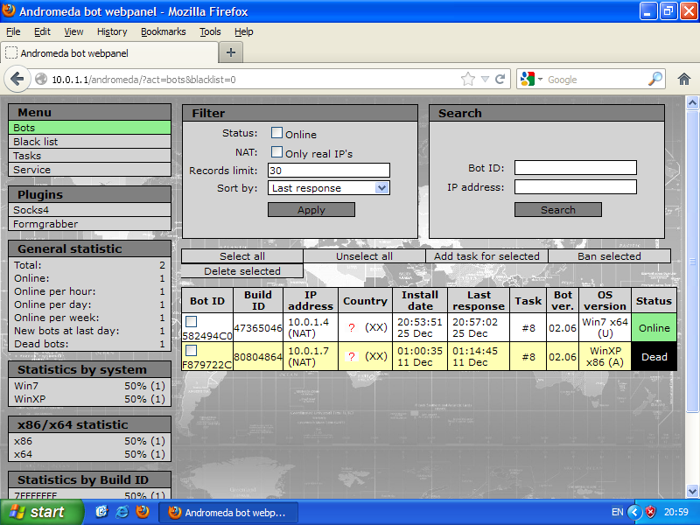Open a new tab with the plus button

click(x=231, y=52)
